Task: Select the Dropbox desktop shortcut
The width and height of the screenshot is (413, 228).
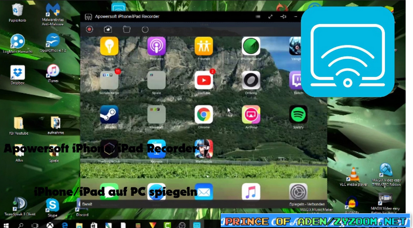Action: pos(17,75)
